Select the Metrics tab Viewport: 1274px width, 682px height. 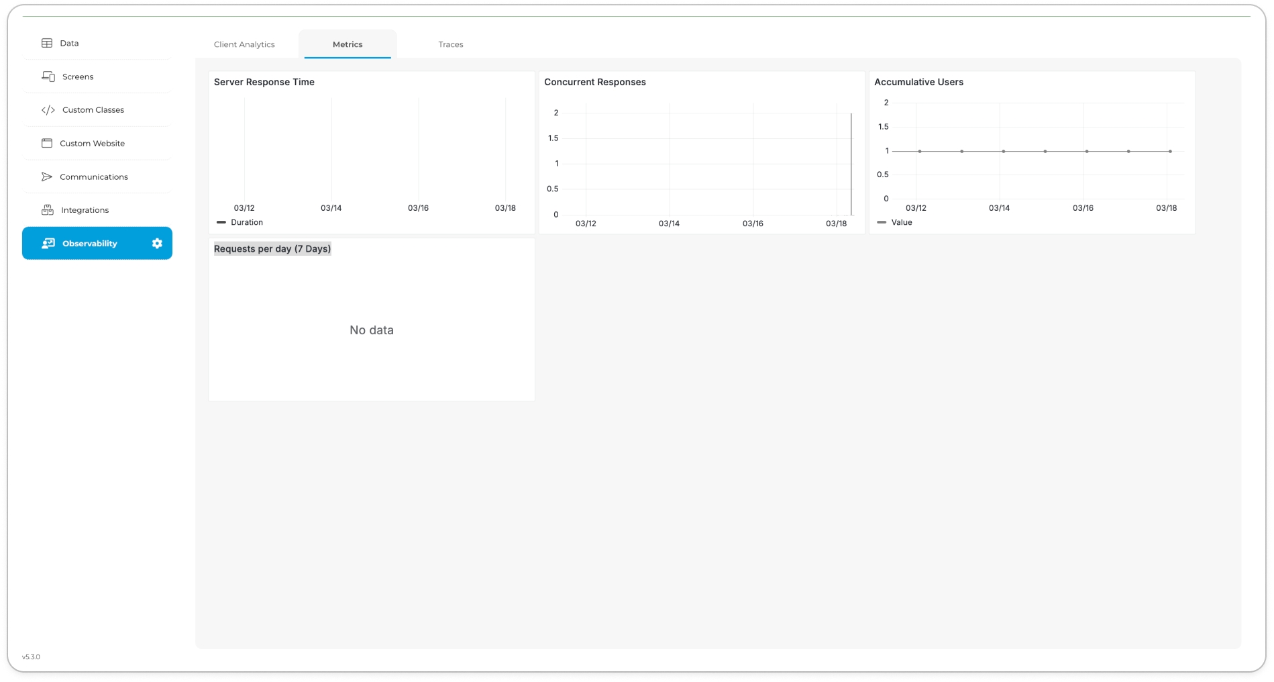(348, 44)
